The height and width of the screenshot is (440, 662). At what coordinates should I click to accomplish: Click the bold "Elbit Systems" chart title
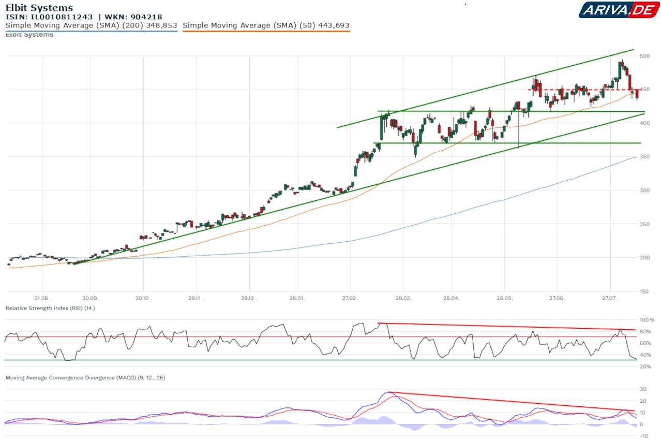click(39, 8)
